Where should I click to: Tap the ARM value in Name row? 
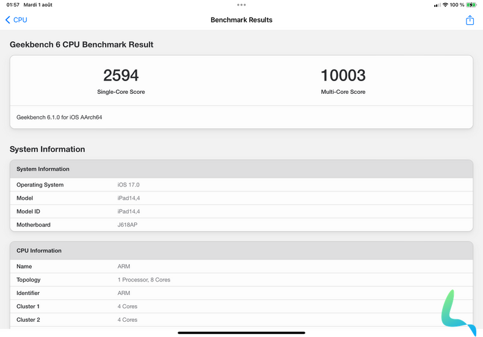pyautogui.click(x=124, y=266)
